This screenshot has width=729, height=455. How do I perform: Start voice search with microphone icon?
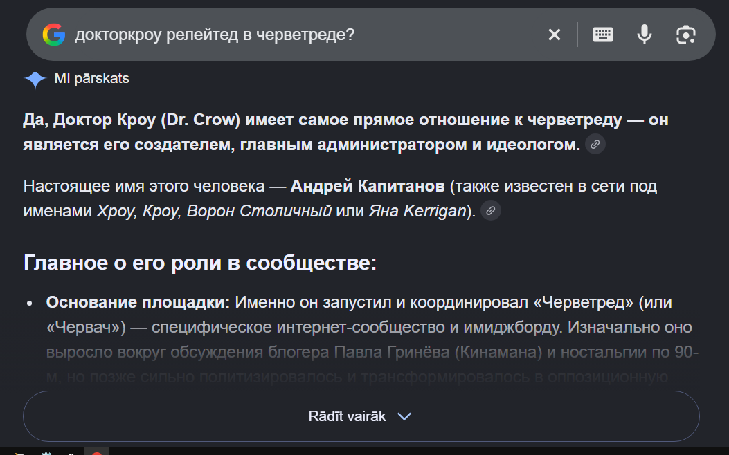[x=645, y=35]
